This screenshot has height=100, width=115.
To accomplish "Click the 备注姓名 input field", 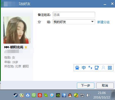I will click(x=74, y=15).
